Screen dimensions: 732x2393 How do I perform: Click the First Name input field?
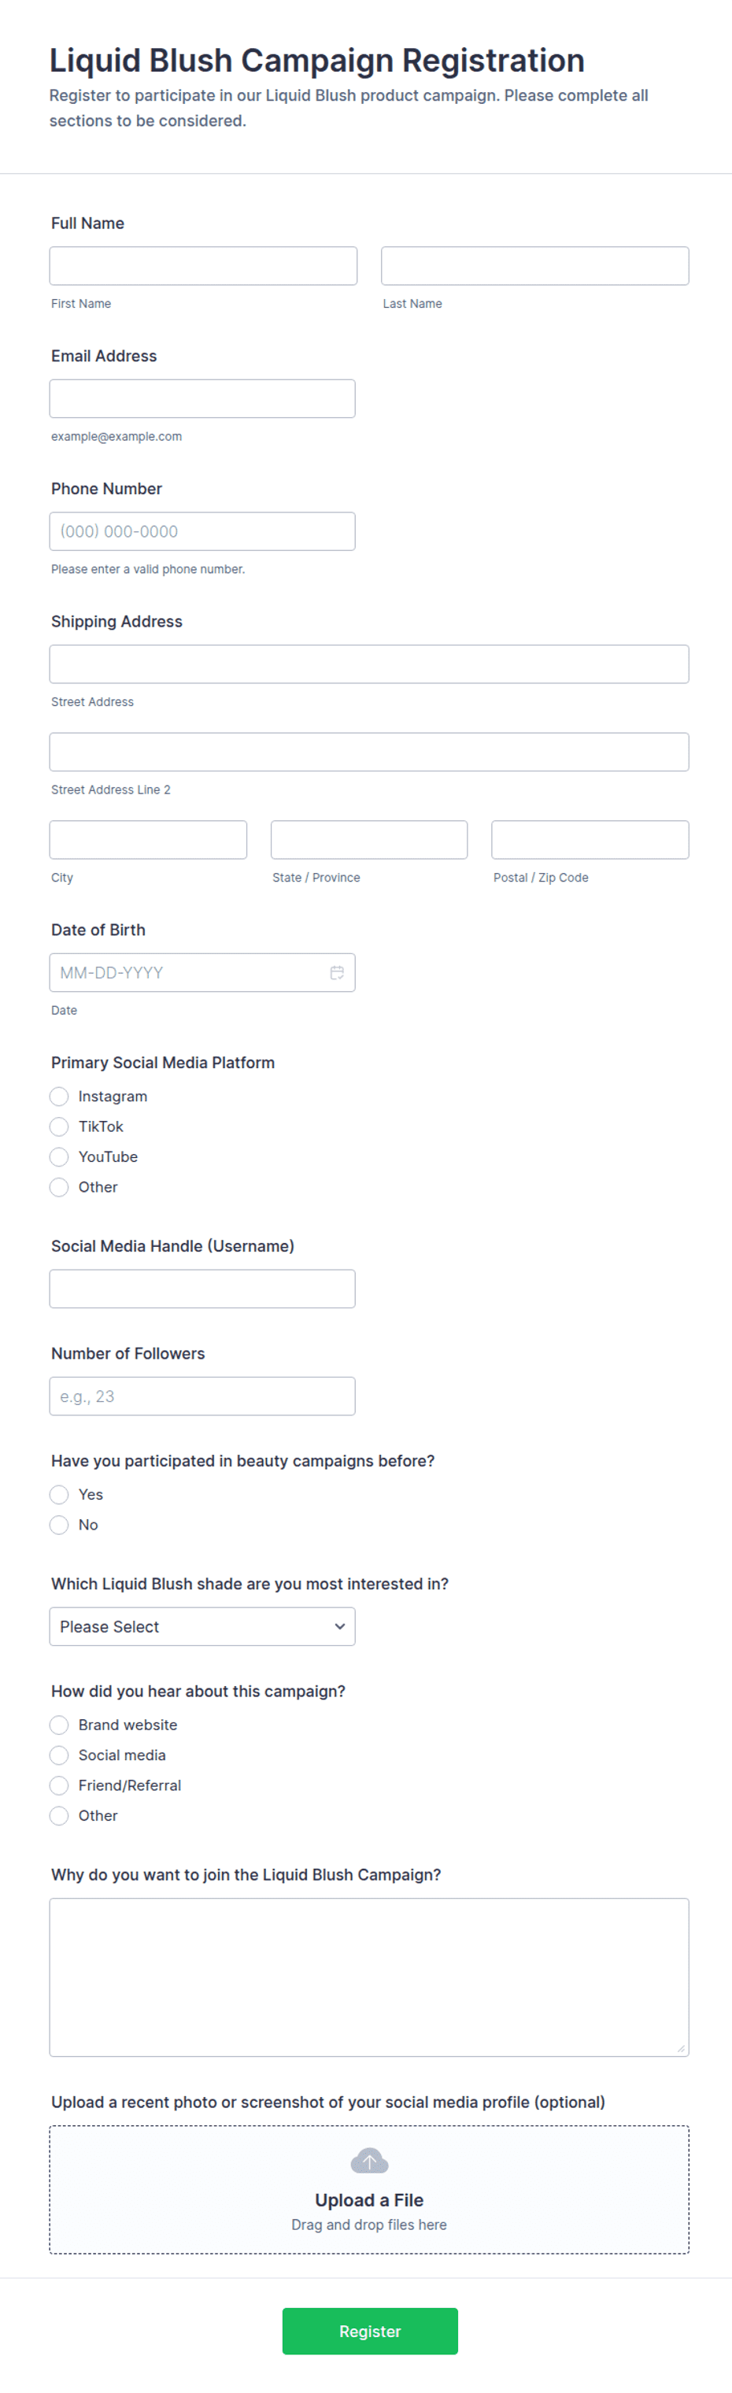[202, 266]
